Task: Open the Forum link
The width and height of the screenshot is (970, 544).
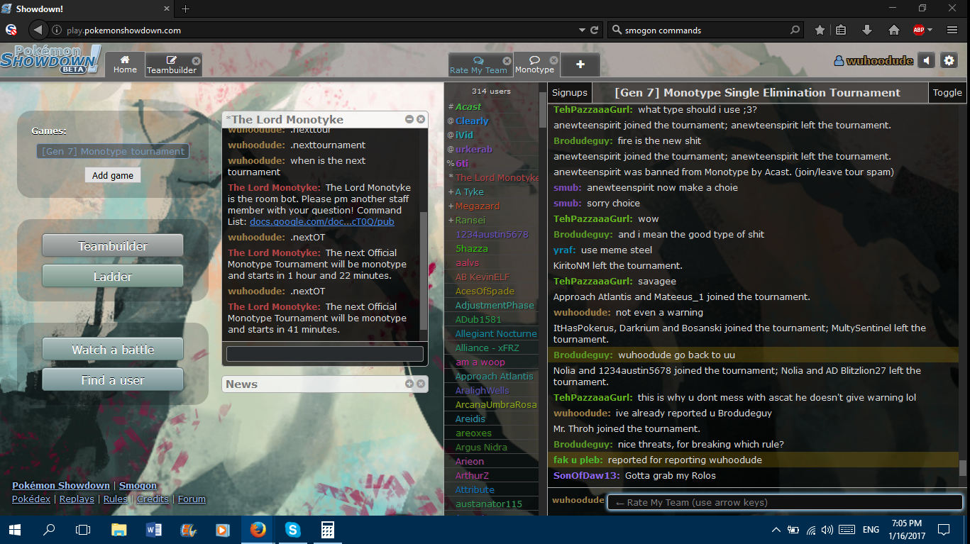Action: coord(192,499)
